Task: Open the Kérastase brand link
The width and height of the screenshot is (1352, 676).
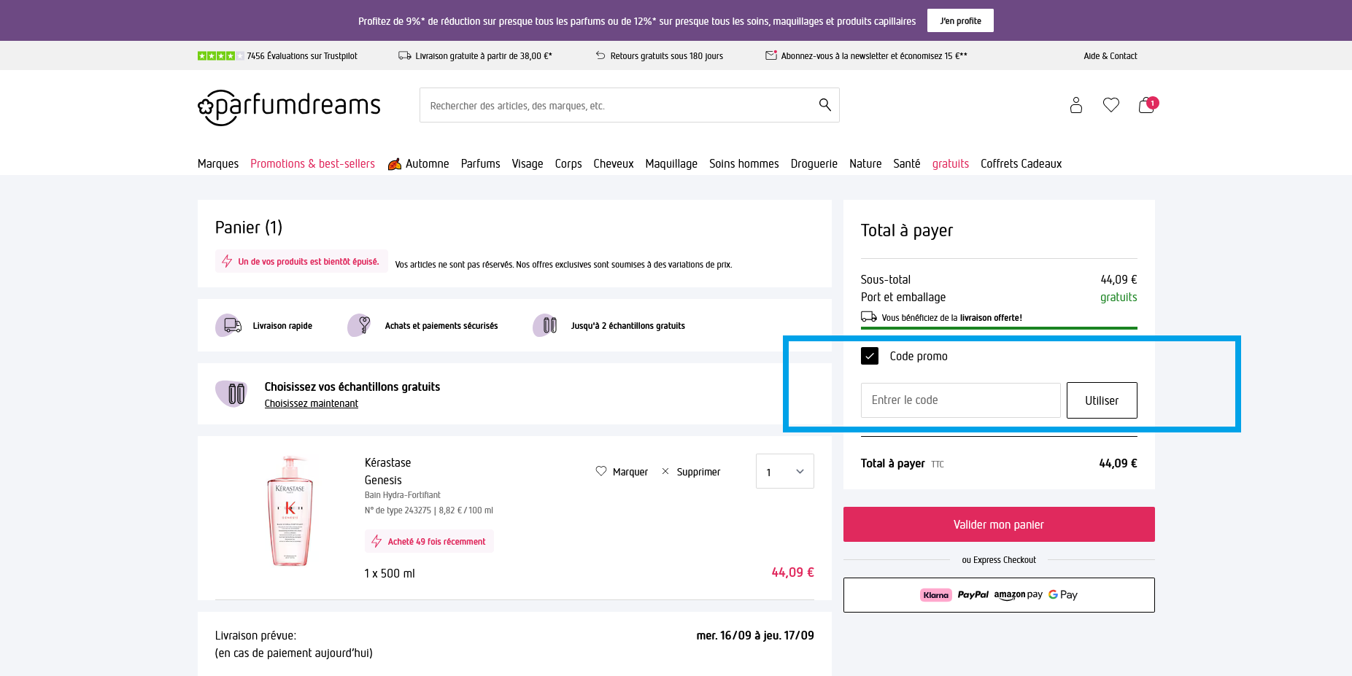Action: pos(388,463)
